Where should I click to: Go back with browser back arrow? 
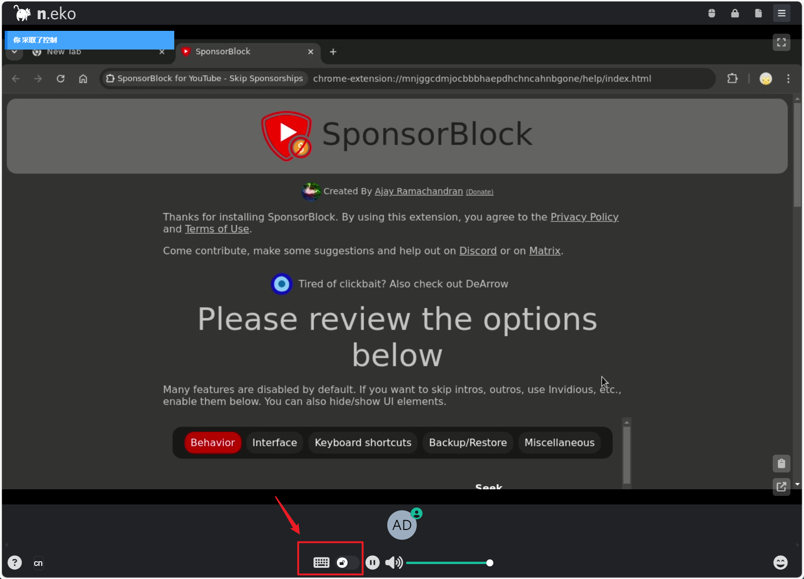16,79
